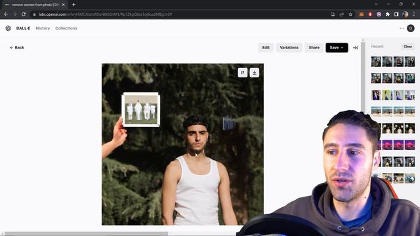Open the Extensions puzzle icon
This screenshot has width=420, height=236.
pyautogui.click(x=388, y=14)
